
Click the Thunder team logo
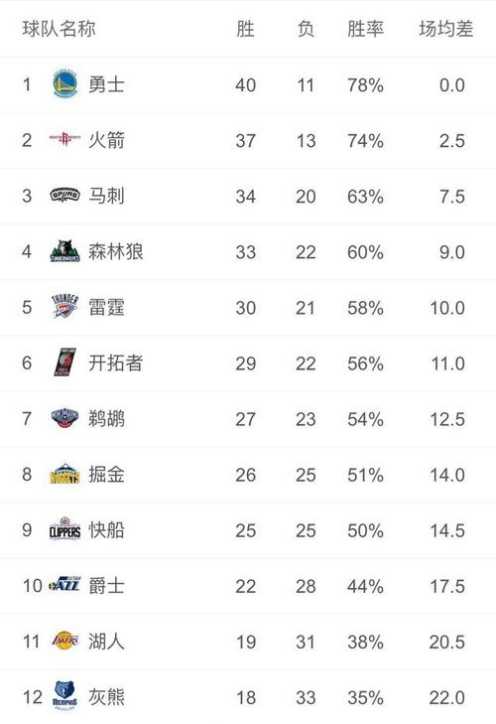click(x=65, y=307)
